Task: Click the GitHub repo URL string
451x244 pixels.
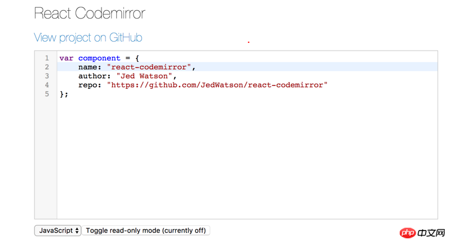Action: (217, 85)
